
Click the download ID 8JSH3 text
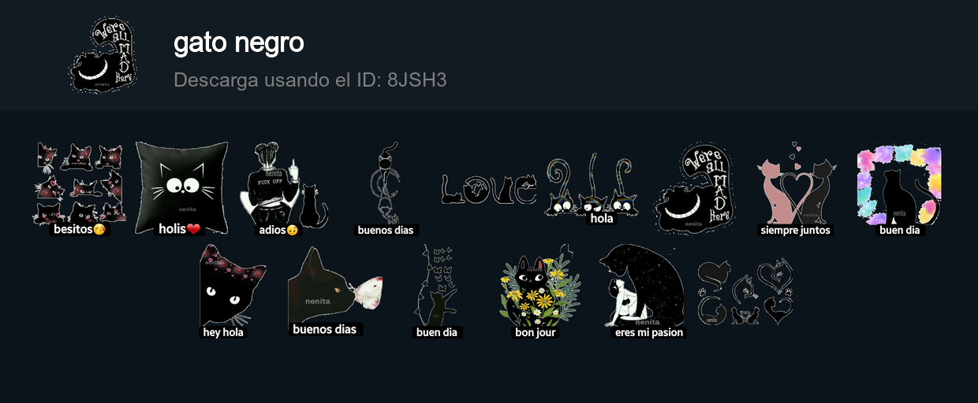(x=311, y=80)
